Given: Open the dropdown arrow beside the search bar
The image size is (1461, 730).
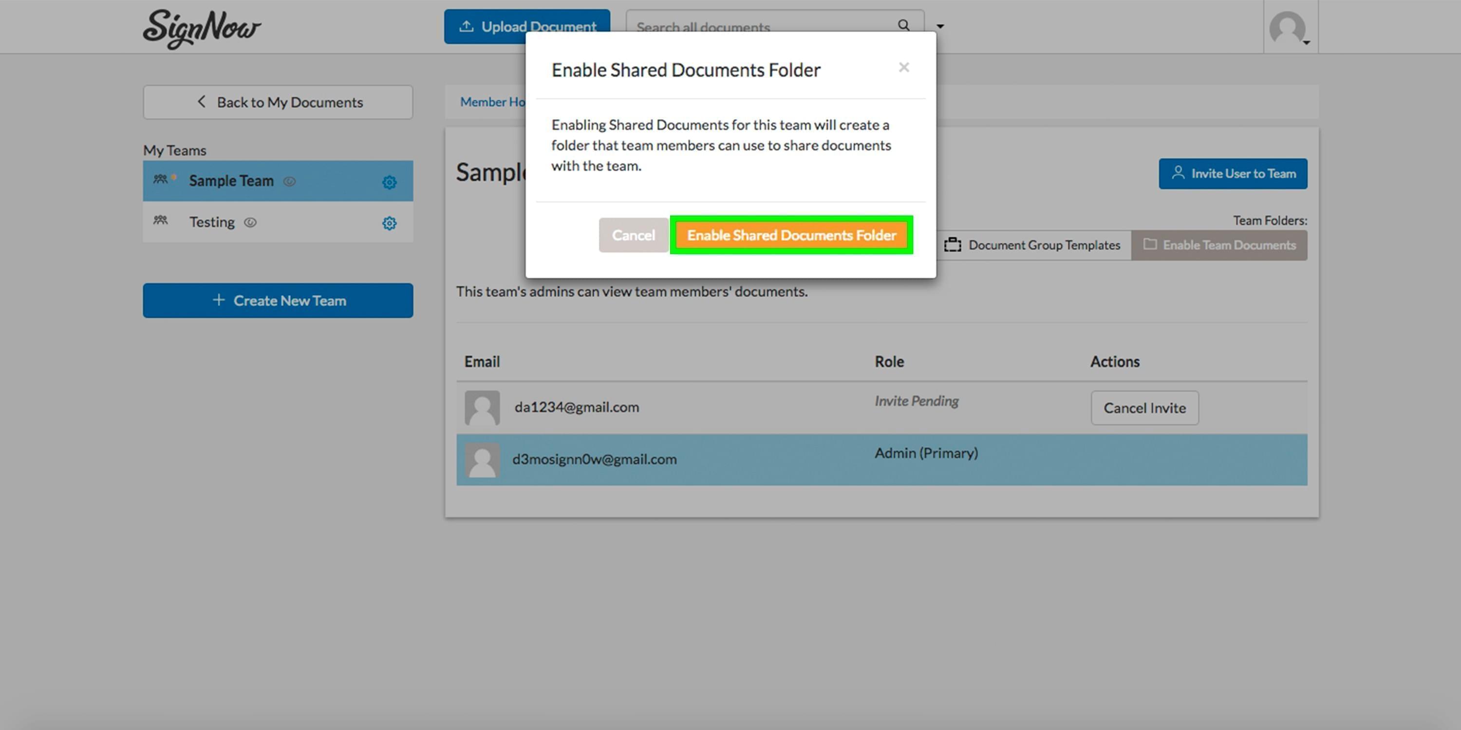Looking at the screenshot, I should click(x=939, y=26).
